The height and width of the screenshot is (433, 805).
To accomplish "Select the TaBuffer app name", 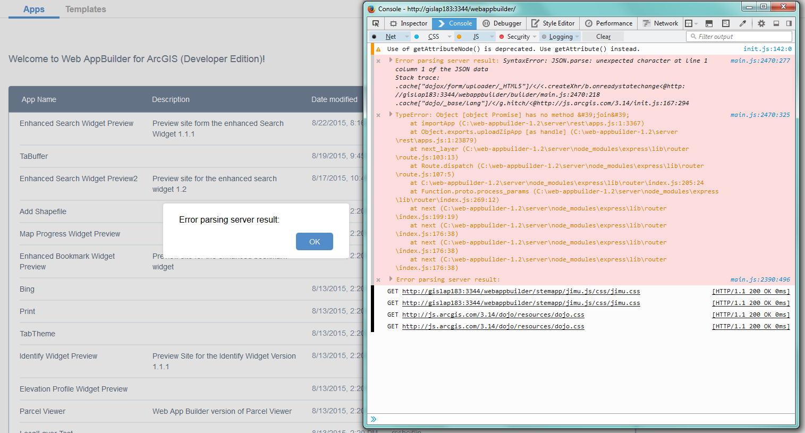I will [x=33, y=156].
